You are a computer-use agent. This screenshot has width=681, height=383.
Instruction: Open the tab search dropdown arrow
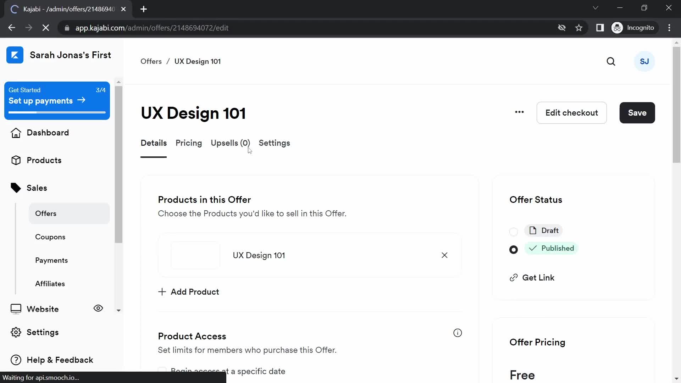click(x=596, y=8)
